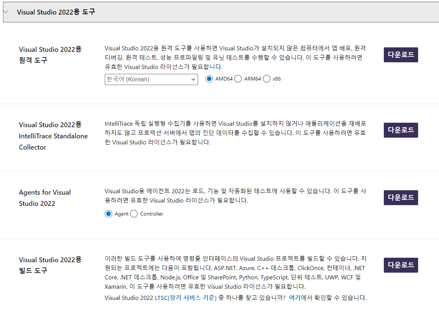Pick the x86 architecture radio button
Image resolution: width=439 pixels, height=323 pixels.
click(x=267, y=79)
